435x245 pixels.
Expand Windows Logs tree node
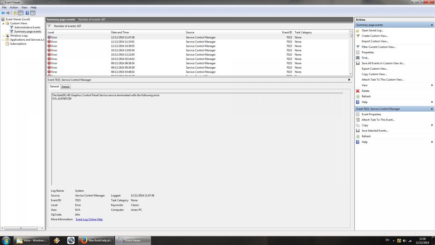pos(3,36)
